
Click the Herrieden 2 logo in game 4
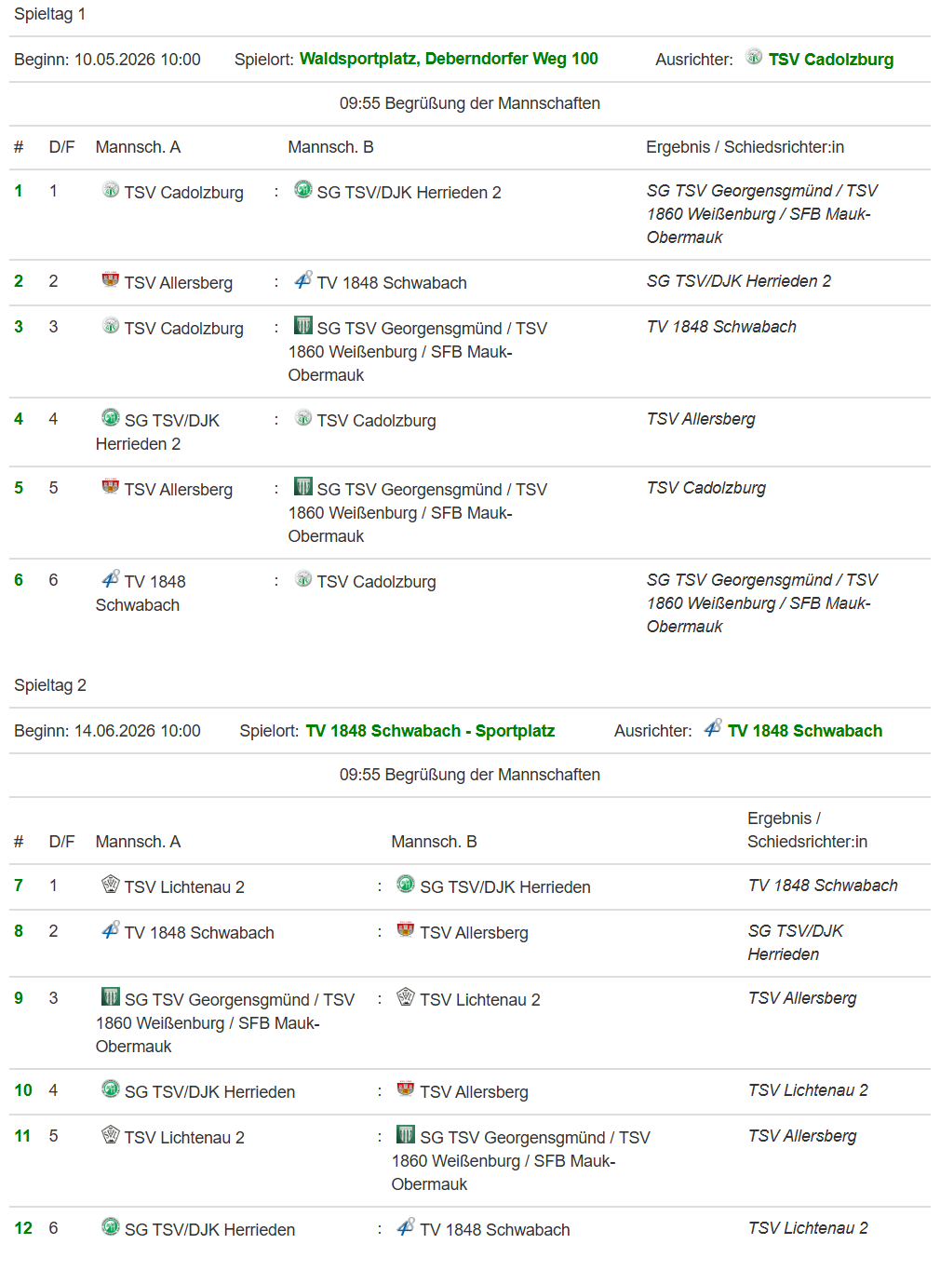(x=111, y=418)
